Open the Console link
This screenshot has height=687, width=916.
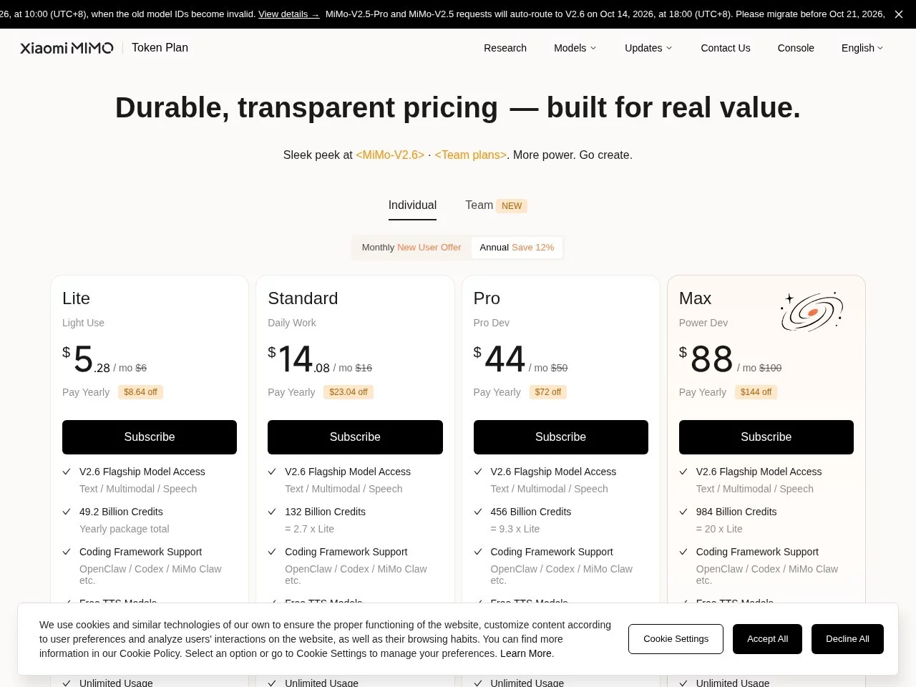(796, 48)
